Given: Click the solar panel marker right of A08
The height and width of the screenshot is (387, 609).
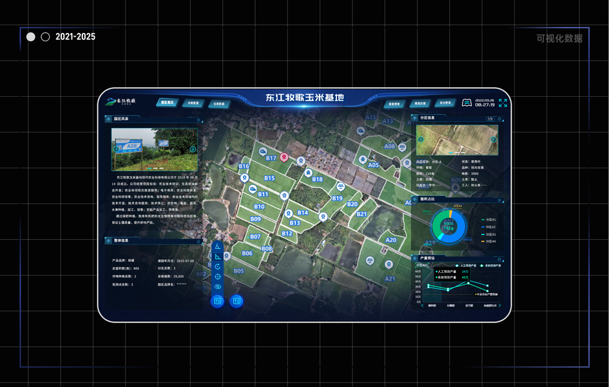Looking at the screenshot, I should tap(402, 147).
